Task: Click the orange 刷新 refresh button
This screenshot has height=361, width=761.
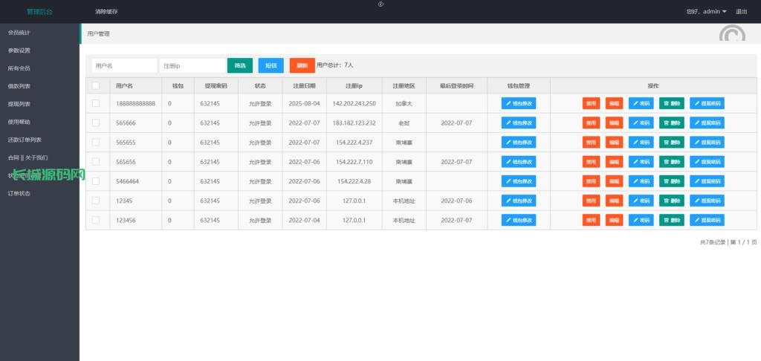Action: [x=302, y=65]
